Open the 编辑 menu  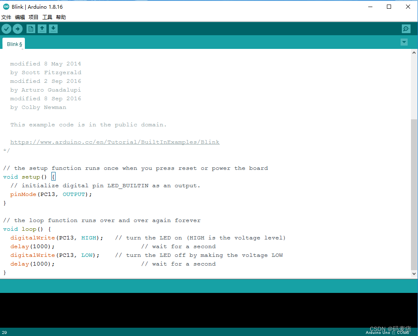20,17
